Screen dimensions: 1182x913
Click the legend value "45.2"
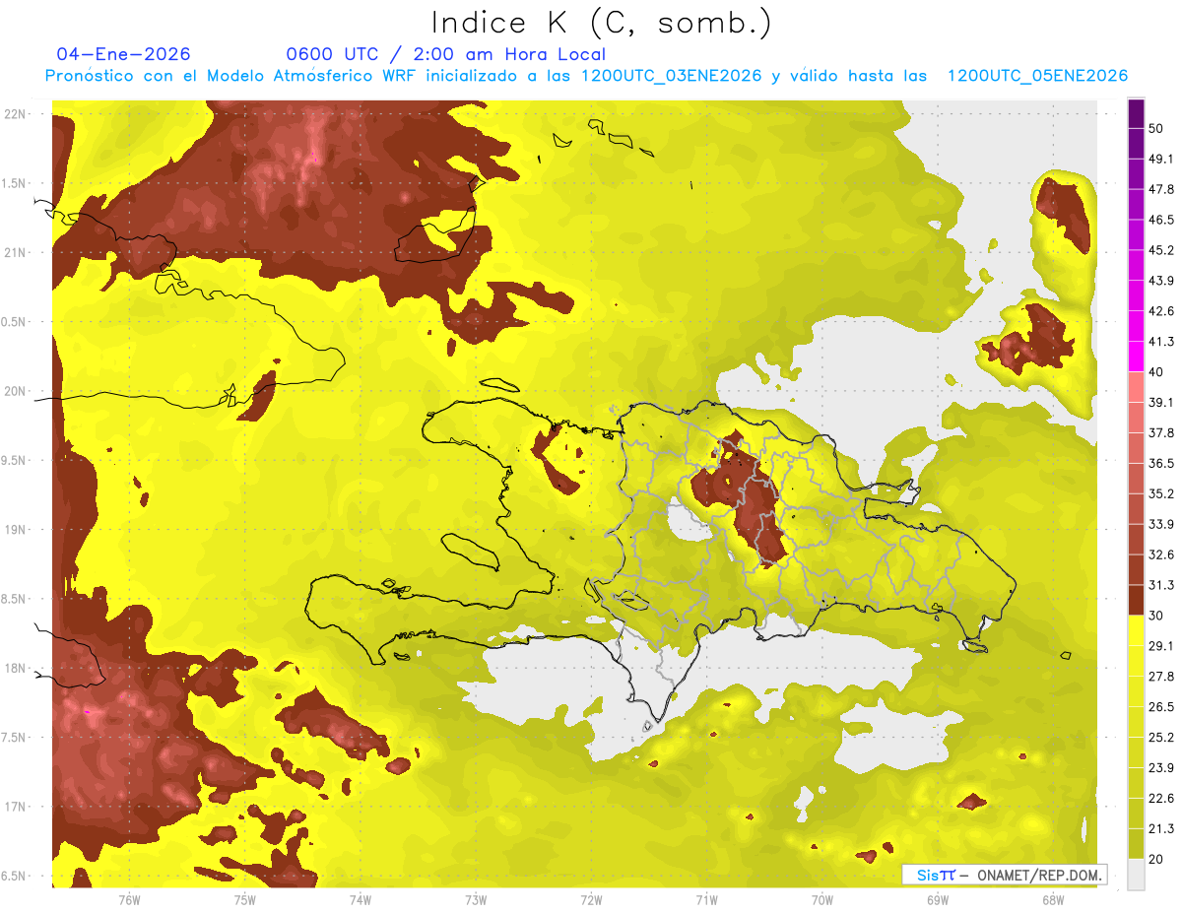(1160, 250)
